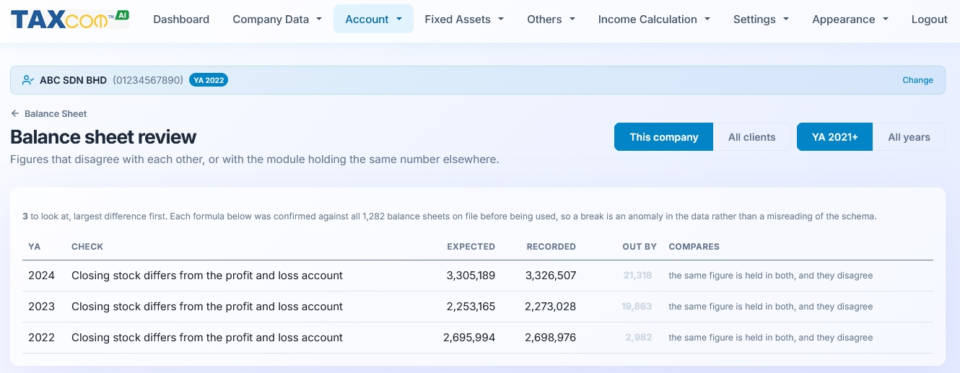This screenshot has height=373, width=960.
Task: Click the YA column header
Action: 34,247
